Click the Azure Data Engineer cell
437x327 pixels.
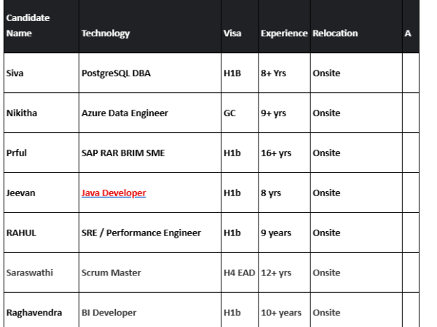pos(150,113)
